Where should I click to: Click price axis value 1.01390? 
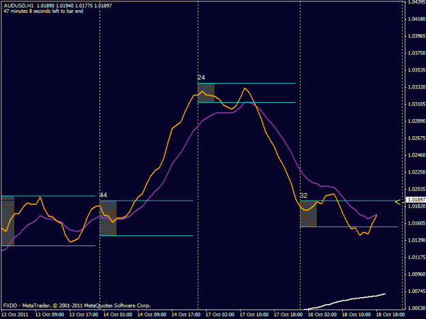pyautogui.click(x=416, y=240)
